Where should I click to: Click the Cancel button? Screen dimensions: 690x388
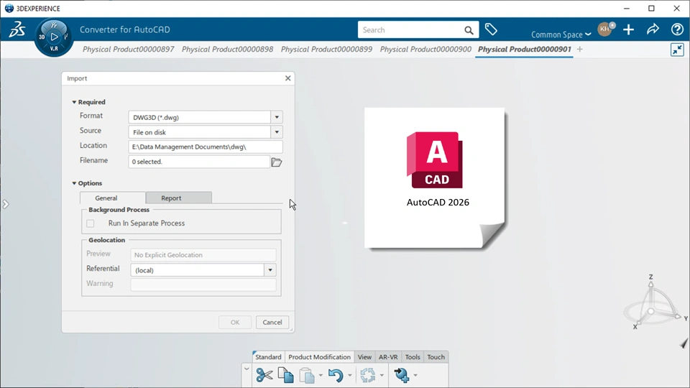point(272,323)
